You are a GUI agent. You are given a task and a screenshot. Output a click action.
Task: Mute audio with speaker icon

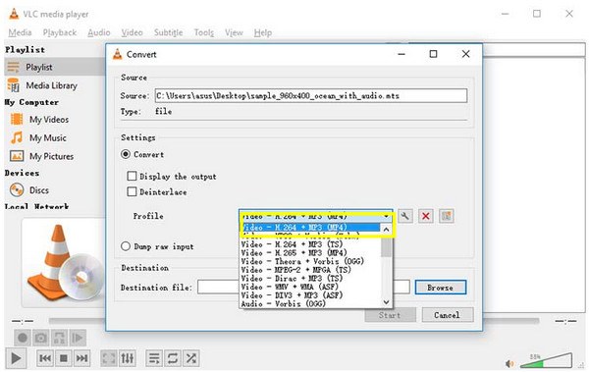509,363
